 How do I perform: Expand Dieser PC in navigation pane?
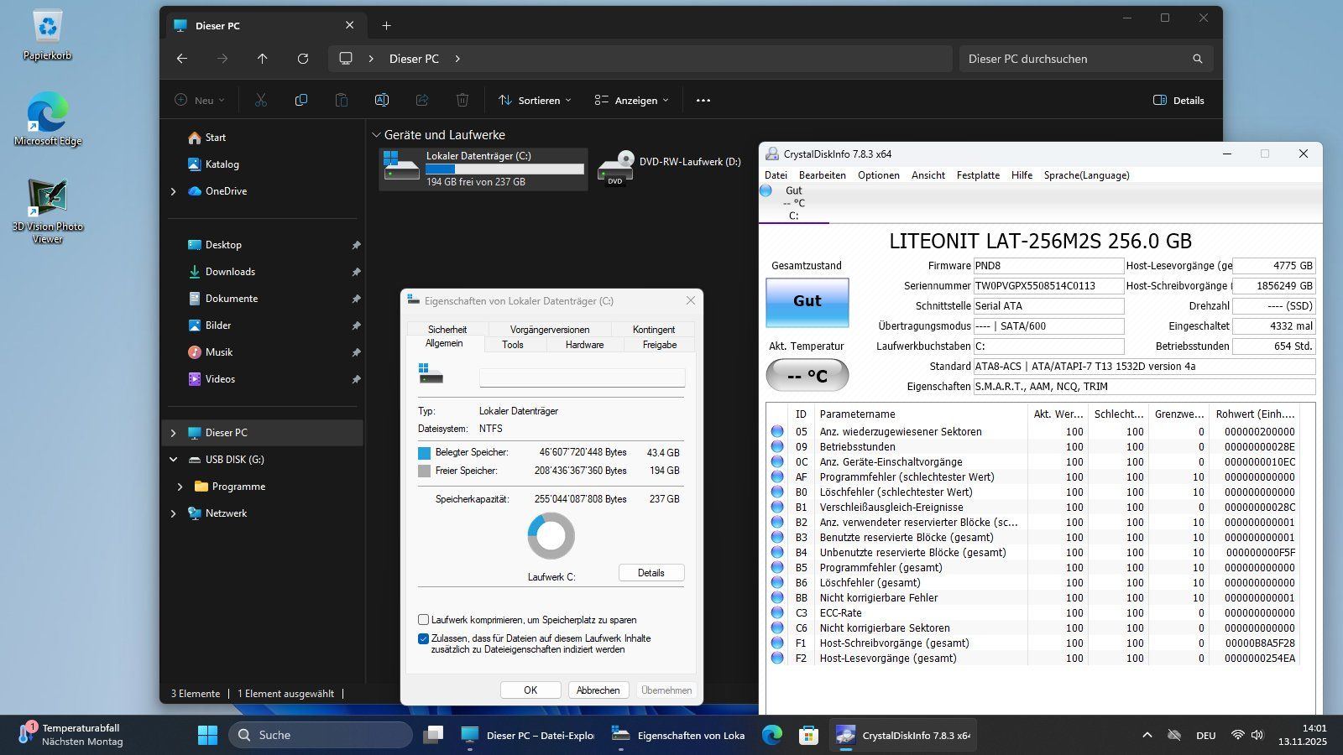(174, 433)
